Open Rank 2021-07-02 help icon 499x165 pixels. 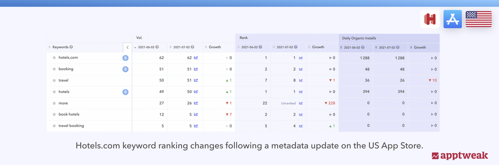(296, 47)
